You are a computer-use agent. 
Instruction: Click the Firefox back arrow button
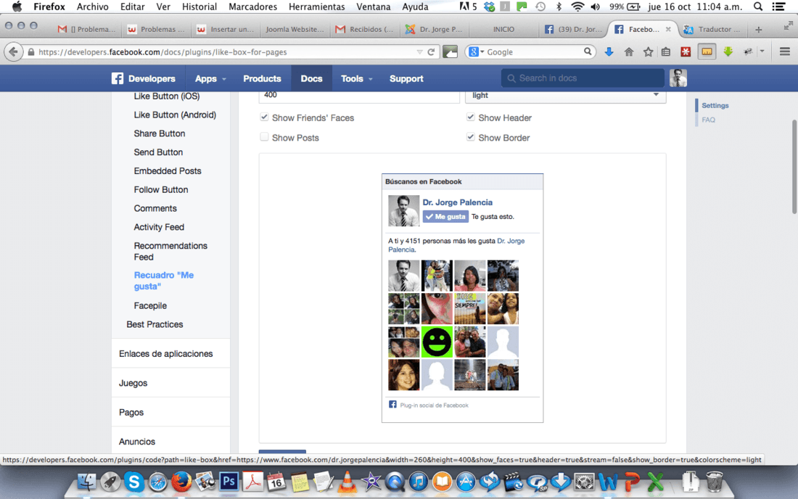(x=14, y=52)
